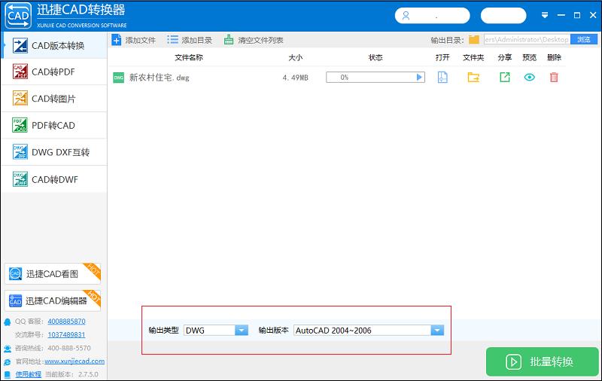Viewport: 602px width, 381px height.
Task: Select the CAD转图片 option
Action: 54,99
